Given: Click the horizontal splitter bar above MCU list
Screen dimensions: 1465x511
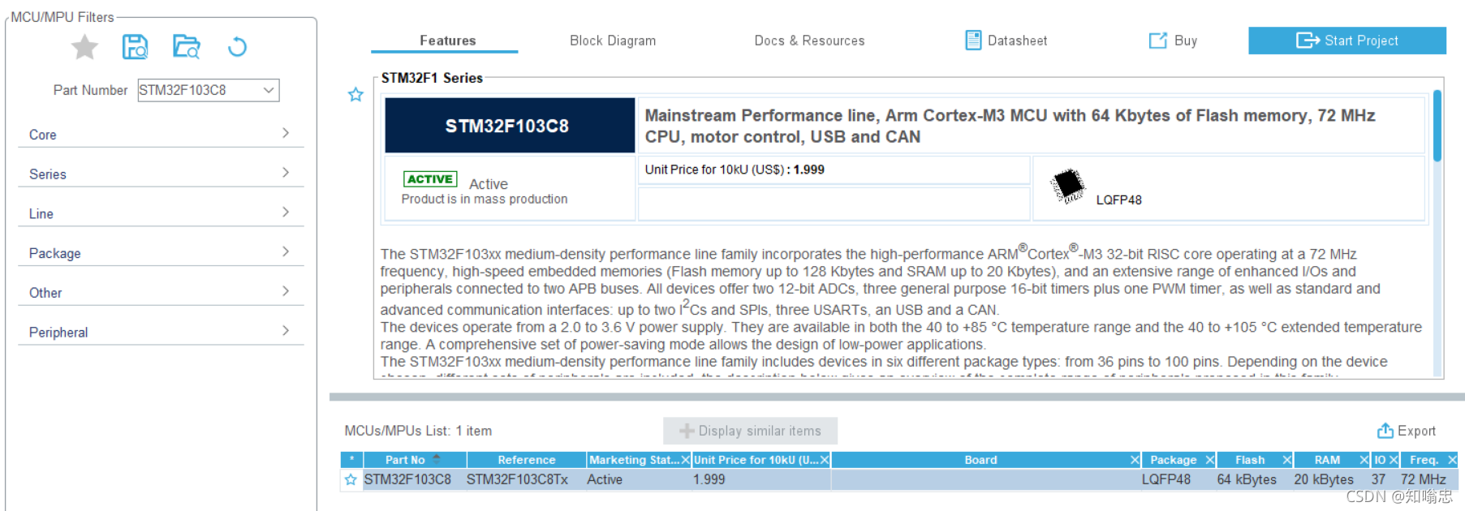Looking at the screenshot, I should 897,397.
